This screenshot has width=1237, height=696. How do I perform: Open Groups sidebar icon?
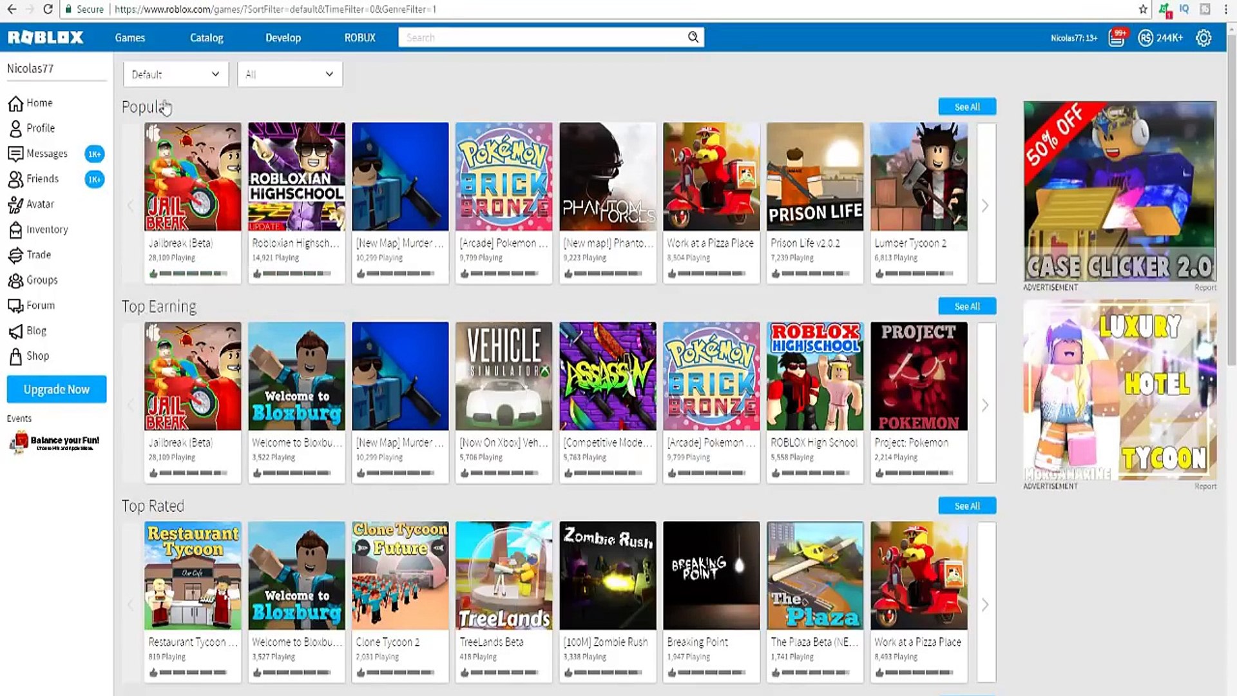click(15, 280)
